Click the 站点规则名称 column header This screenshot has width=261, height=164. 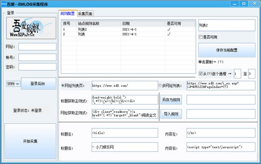coord(99,23)
